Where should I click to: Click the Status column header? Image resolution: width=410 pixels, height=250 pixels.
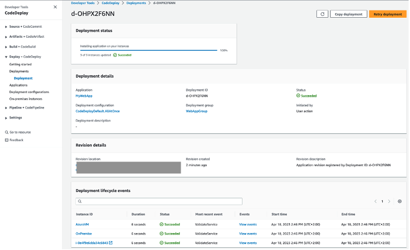(x=165, y=215)
